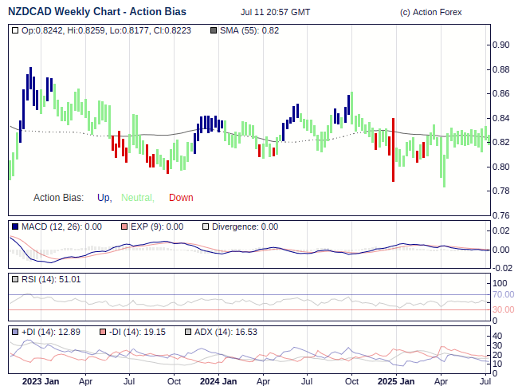Viewport: 518px width, 390px height.
Task: Select the 'Neutral' action bias label
Action: (x=137, y=198)
